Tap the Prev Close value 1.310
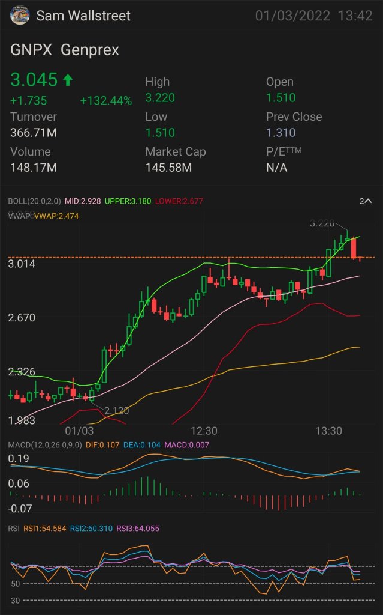Image resolution: width=383 pixels, height=615 pixels. click(x=281, y=133)
